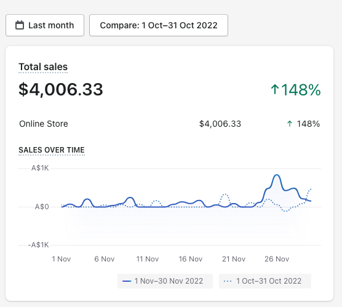Select the Online Store row label
342x307 pixels.
coord(44,124)
